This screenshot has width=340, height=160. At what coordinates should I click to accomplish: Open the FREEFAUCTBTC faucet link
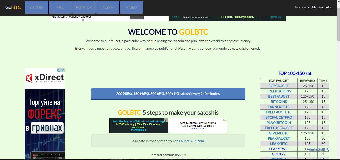point(279,112)
